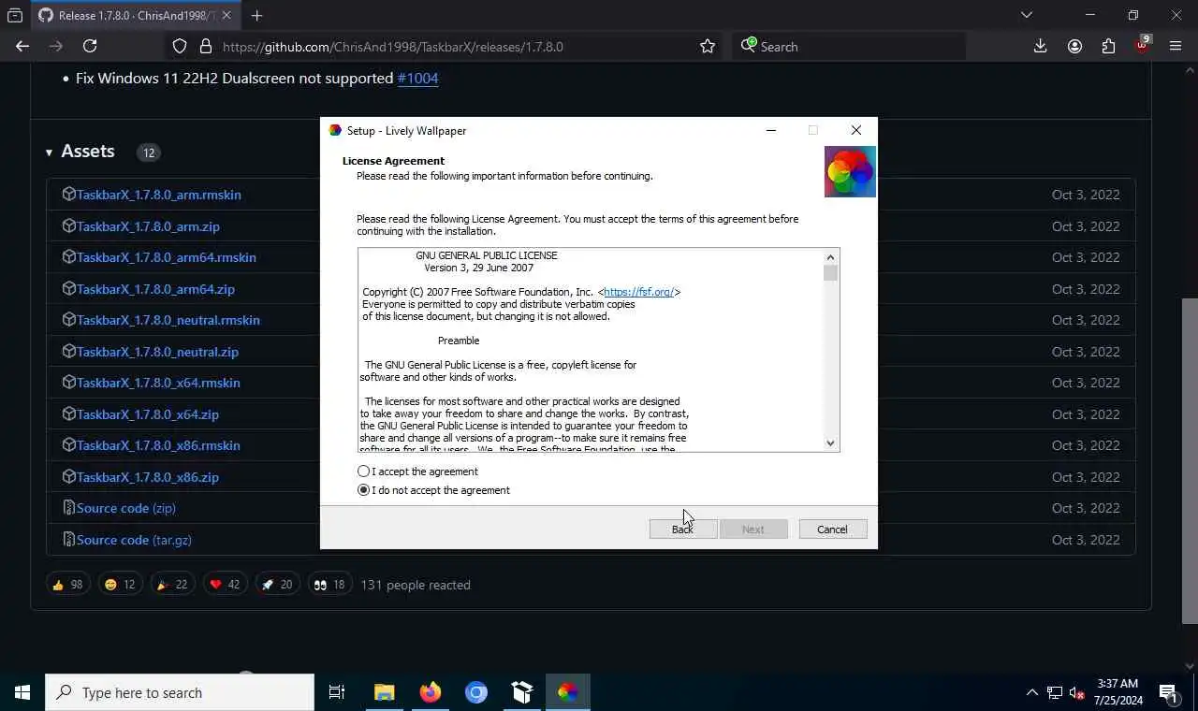Click license text scroll-down arrow

tap(830, 443)
